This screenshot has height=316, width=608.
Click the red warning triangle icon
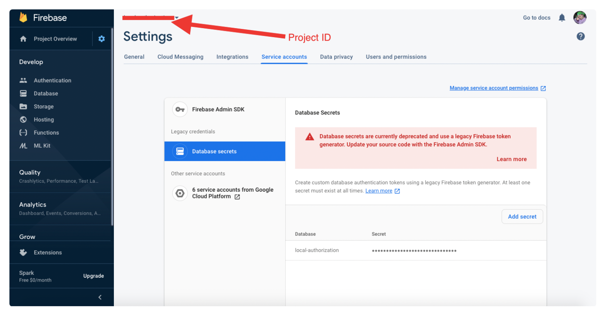(310, 136)
